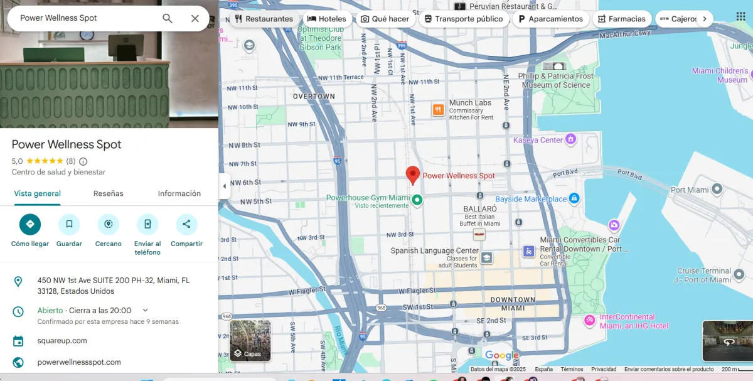The image size is (753, 381).
Task: Save the place with Guardar icon
Action: coord(69,224)
